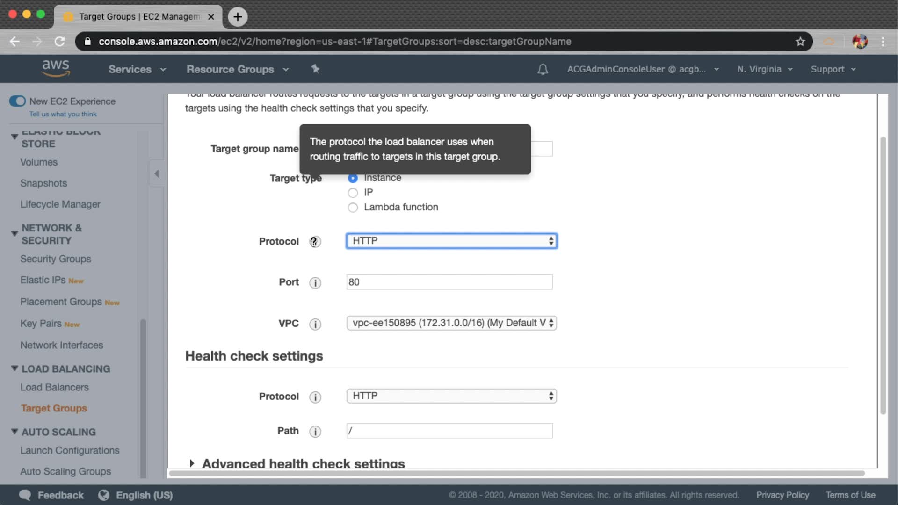Click the pin shortcut icon in navbar
Image resolution: width=898 pixels, height=505 pixels.
click(x=315, y=69)
